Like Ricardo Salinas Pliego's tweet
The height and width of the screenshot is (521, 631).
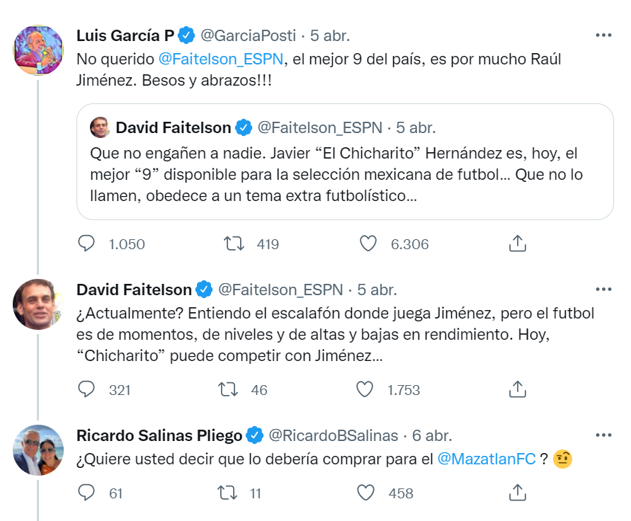pyautogui.click(x=366, y=492)
